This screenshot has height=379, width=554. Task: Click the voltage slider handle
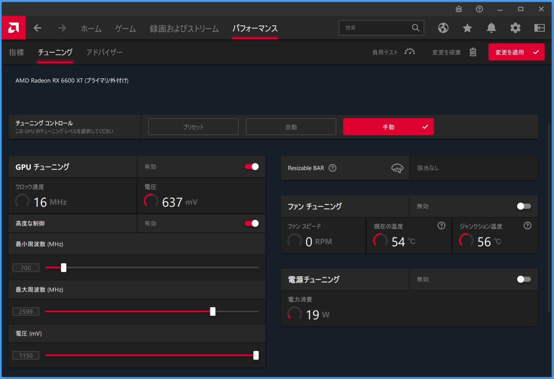(x=256, y=355)
